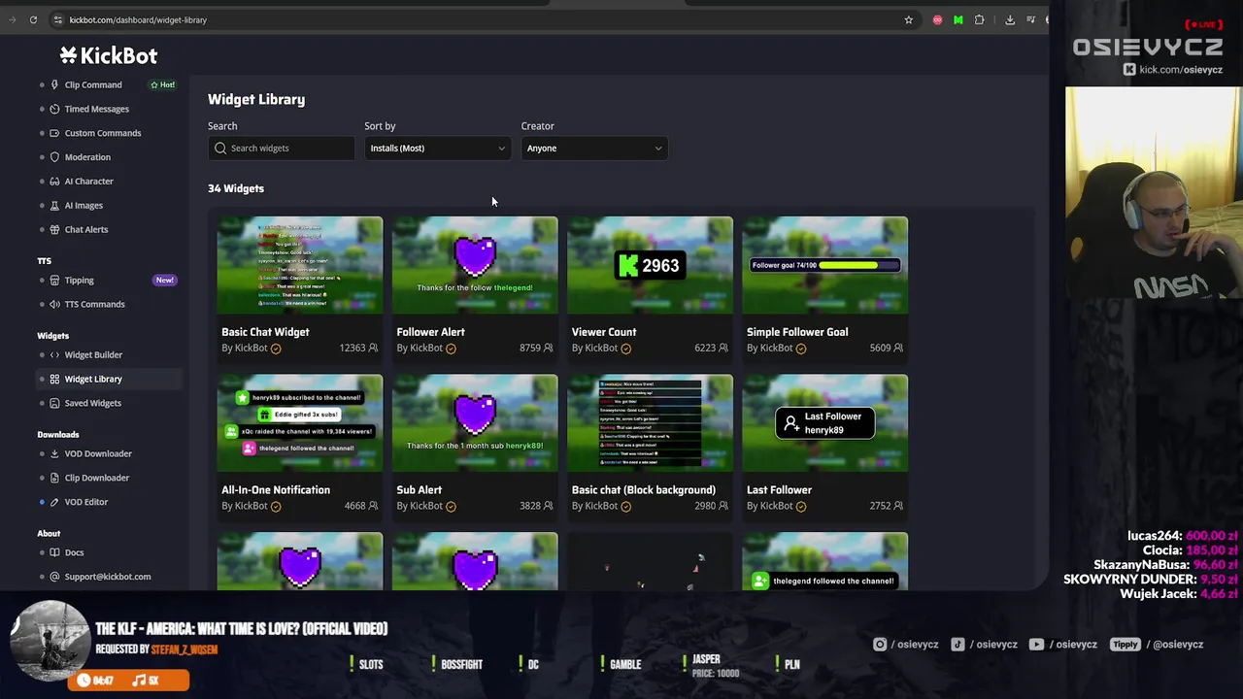This screenshot has width=1243, height=699.
Task: Navigate to Widget Builder
Action: (x=93, y=355)
